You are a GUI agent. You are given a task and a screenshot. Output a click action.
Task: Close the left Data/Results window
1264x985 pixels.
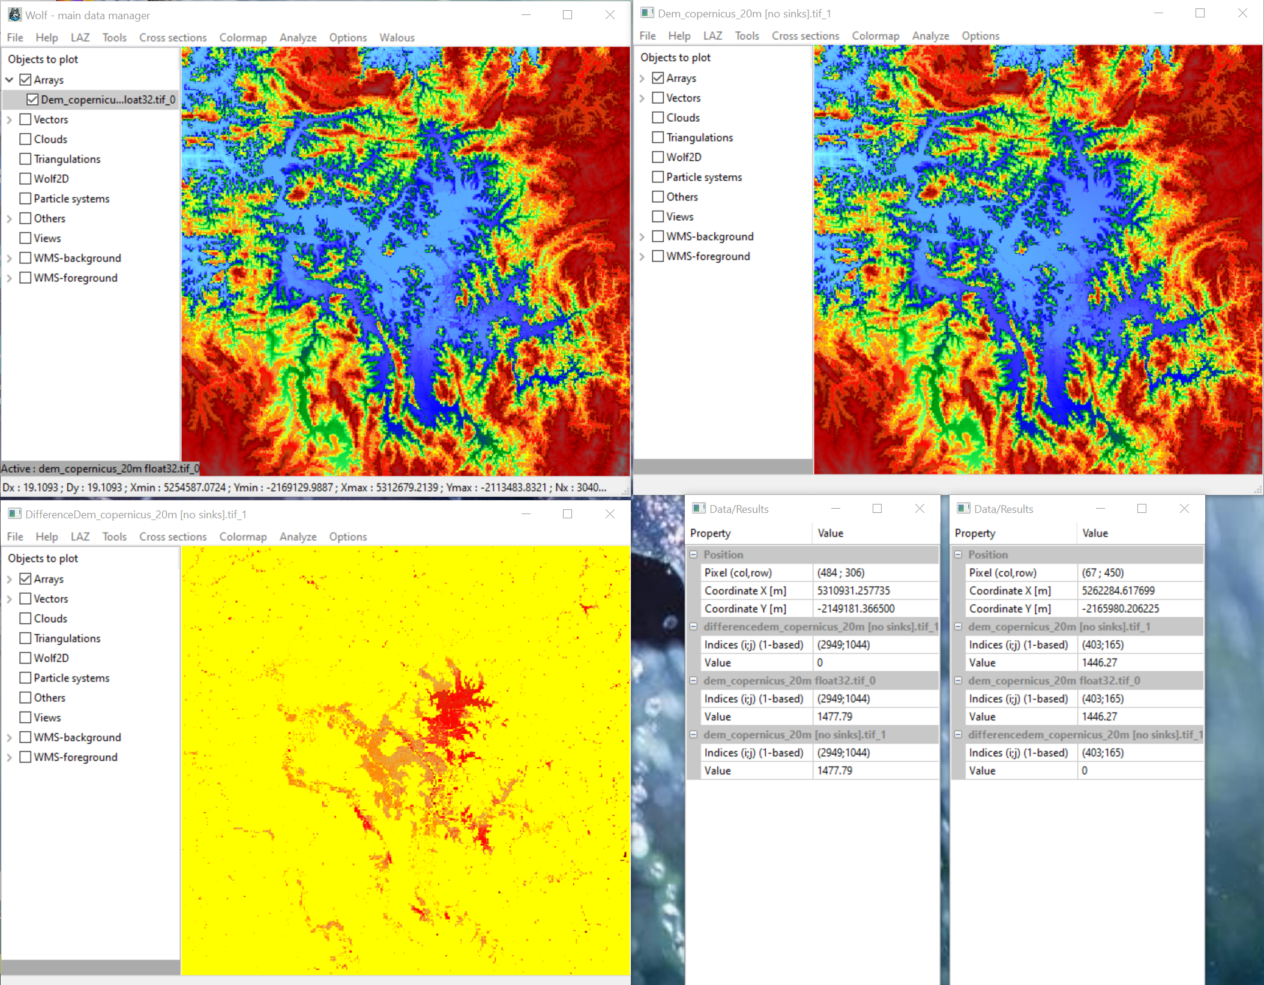pyautogui.click(x=919, y=509)
